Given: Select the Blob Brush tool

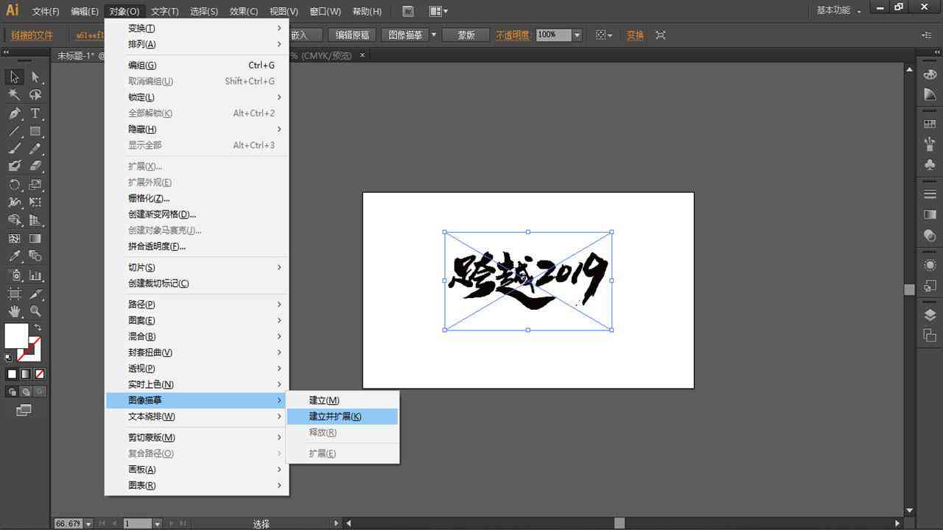Looking at the screenshot, I should (x=14, y=166).
